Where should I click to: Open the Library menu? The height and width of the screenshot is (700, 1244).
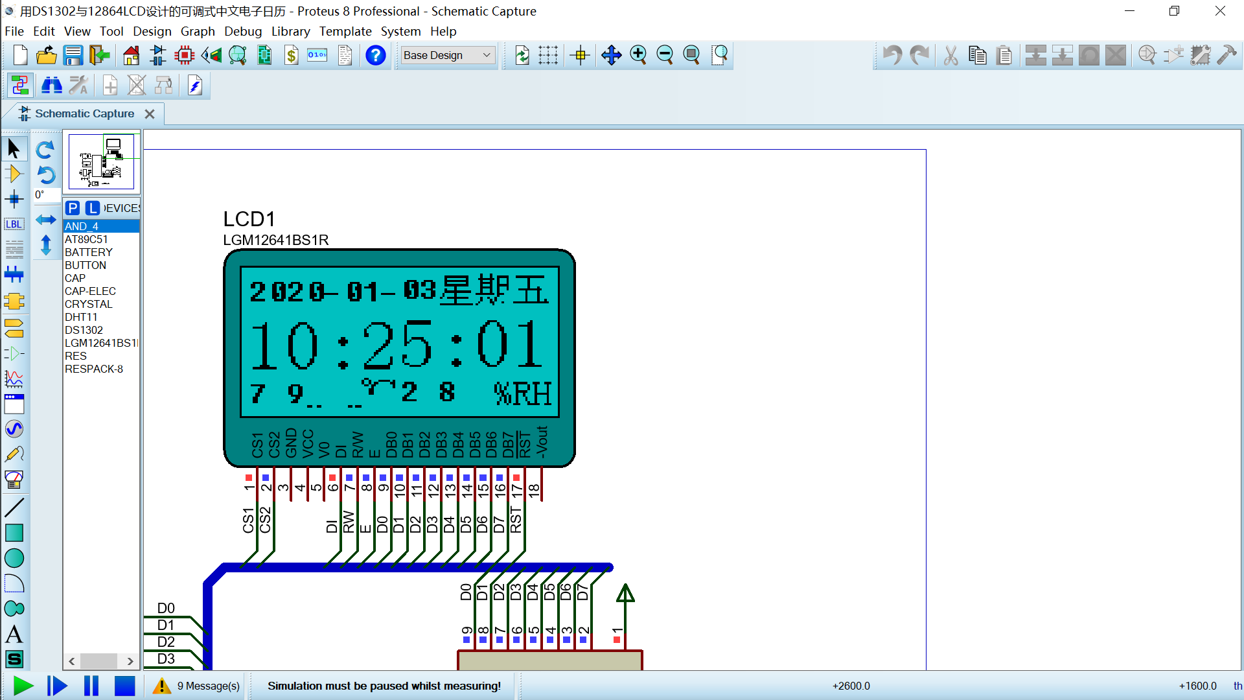[290, 31]
